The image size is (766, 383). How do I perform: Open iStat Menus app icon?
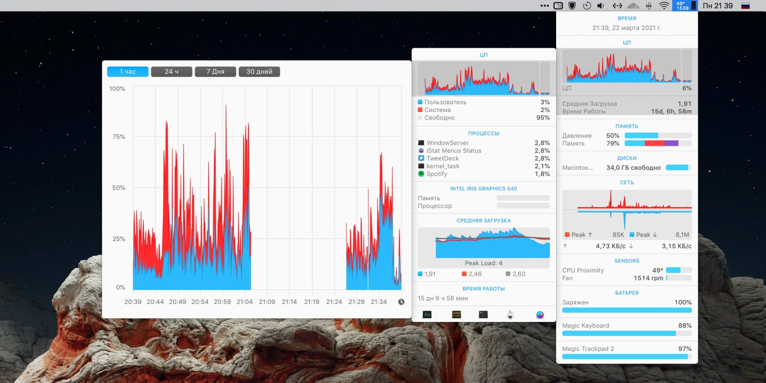[540, 315]
